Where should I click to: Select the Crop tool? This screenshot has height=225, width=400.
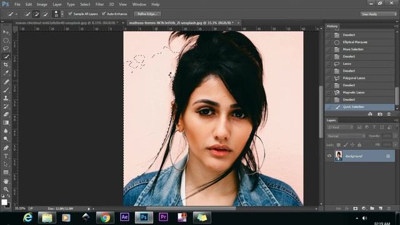tap(6, 64)
